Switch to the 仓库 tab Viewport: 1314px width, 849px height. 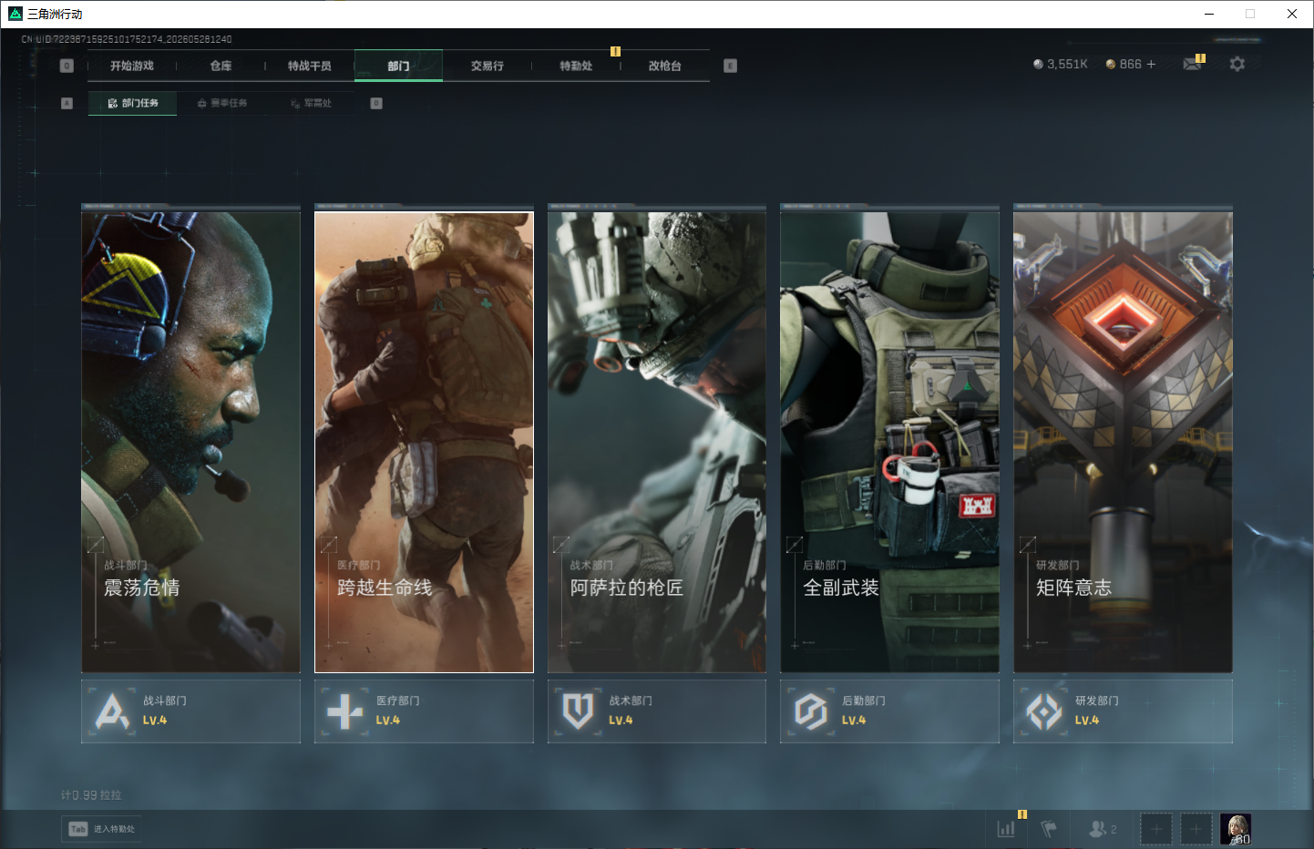click(x=221, y=66)
